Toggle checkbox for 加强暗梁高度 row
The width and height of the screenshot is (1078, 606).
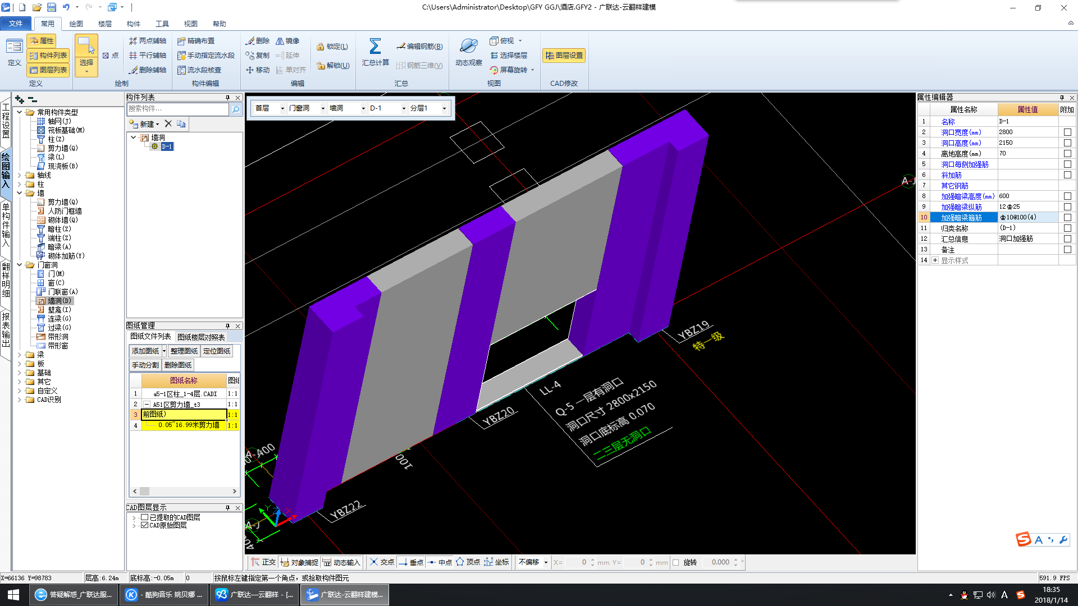1067,196
